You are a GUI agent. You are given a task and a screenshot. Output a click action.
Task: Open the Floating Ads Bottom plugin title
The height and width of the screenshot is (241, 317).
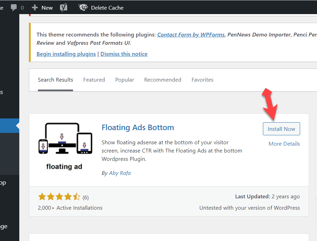pyautogui.click(x=138, y=127)
